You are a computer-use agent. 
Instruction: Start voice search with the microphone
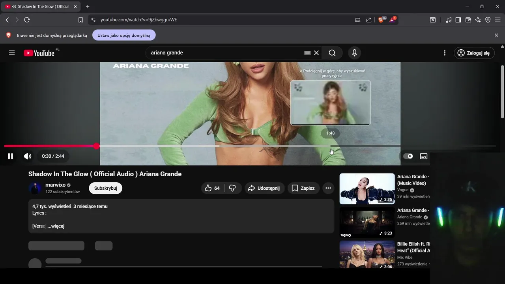coord(354,53)
